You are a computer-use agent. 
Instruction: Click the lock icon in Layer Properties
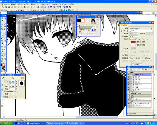point(152,28)
